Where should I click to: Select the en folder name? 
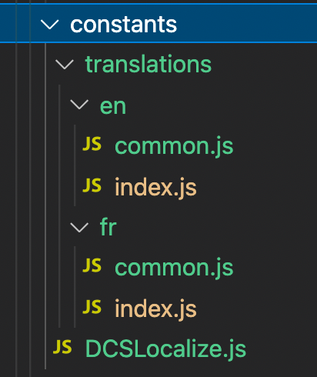tap(113, 106)
